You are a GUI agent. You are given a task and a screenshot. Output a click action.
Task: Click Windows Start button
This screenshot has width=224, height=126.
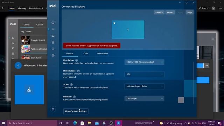point(3,123)
